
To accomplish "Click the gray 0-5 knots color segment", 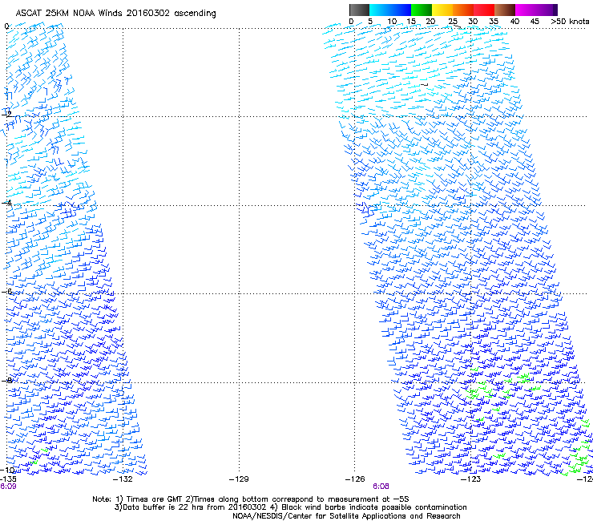I will coord(360,10).
